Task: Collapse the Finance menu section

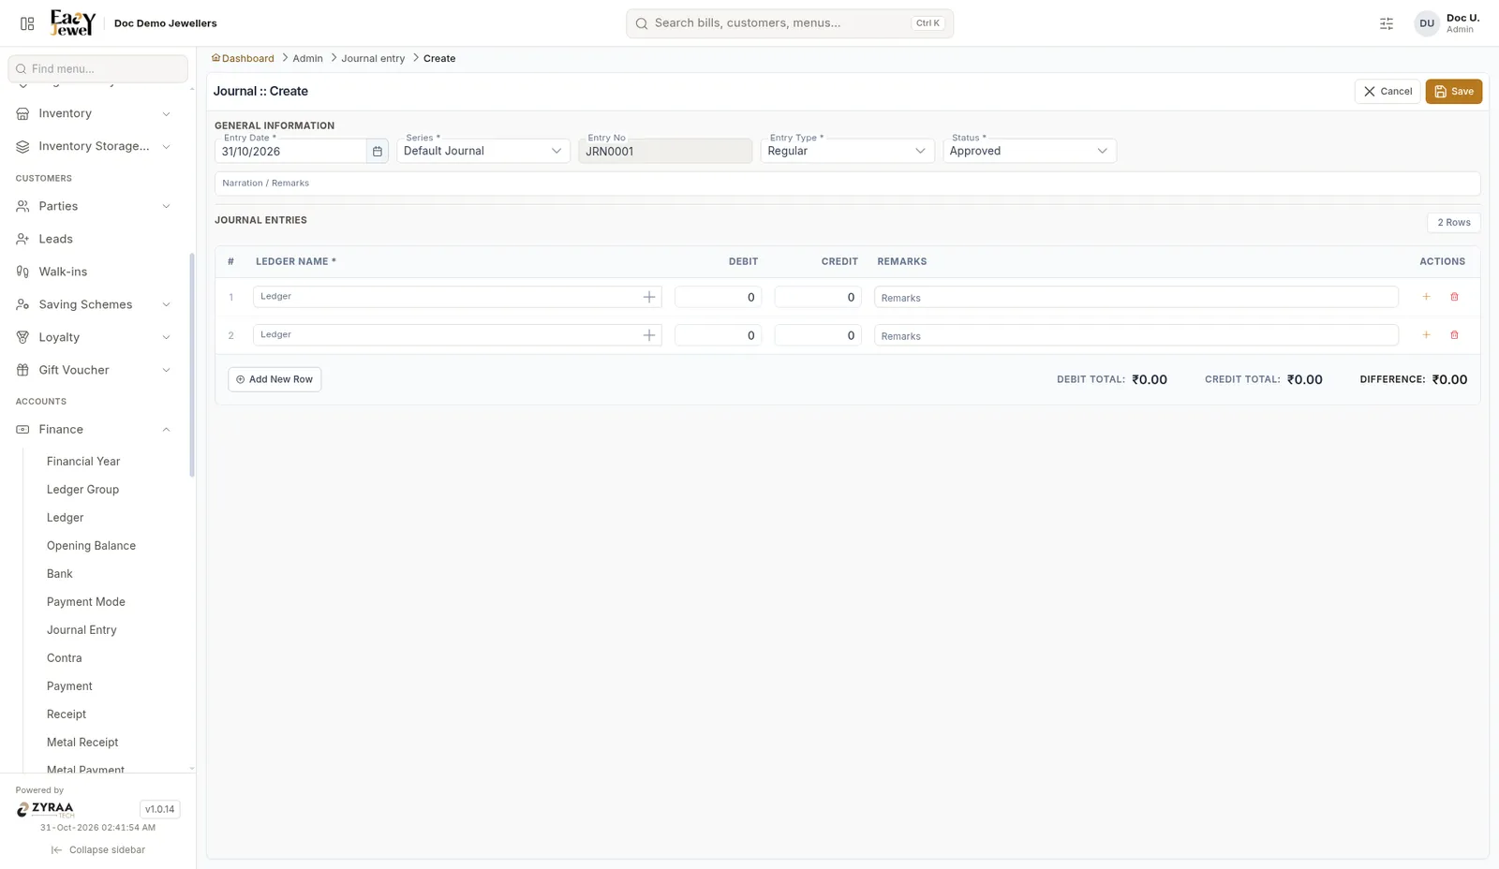Action: click(x=94, y=429)
